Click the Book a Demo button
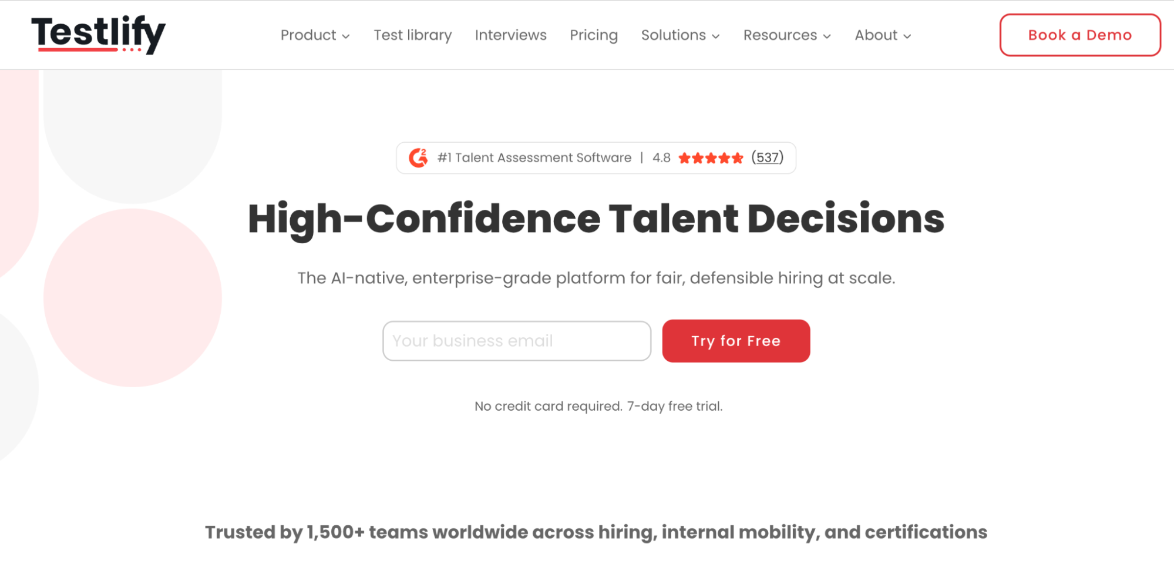This screenshot has width=1174, height=587. click(1079, 35)
